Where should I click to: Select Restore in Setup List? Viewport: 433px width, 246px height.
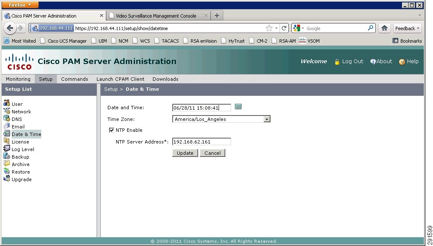(21, 172)
